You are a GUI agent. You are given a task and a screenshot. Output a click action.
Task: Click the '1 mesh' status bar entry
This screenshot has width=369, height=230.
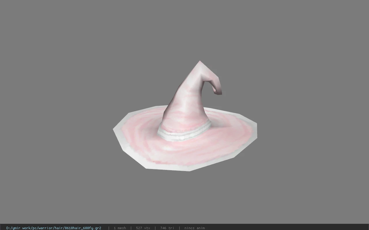pos(120,228)
